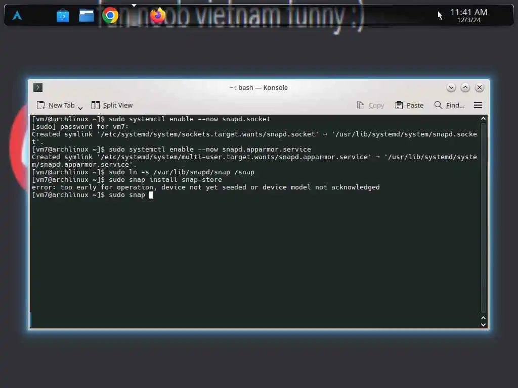Click the 'sudo ln -s /var/lib/snapd/snap /snap' line
This screenshot has height=388, width=518.
[143, 172]
